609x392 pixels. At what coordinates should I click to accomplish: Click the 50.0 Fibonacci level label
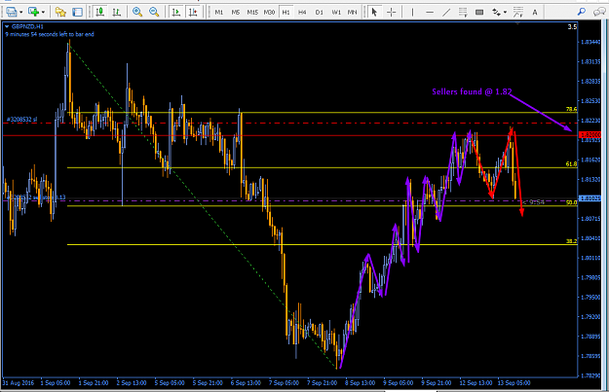tap(571, 202)
